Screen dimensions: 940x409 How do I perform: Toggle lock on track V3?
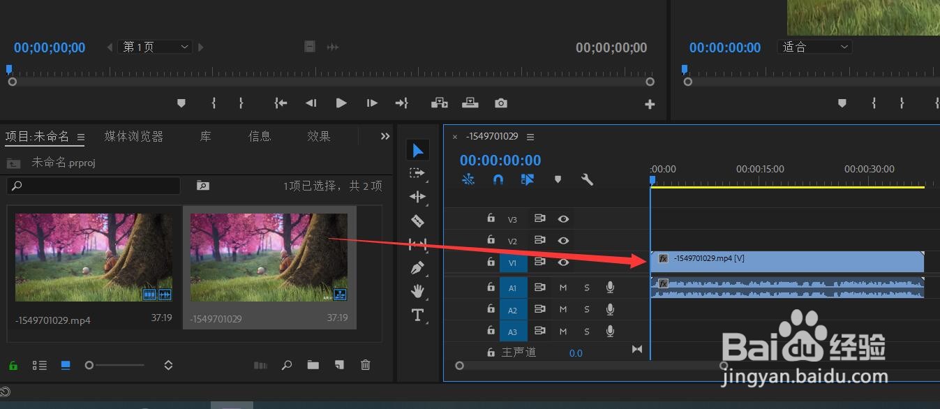[491, 218]
